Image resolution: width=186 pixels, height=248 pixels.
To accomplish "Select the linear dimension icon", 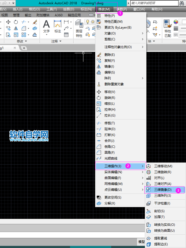I will (66, 22).
